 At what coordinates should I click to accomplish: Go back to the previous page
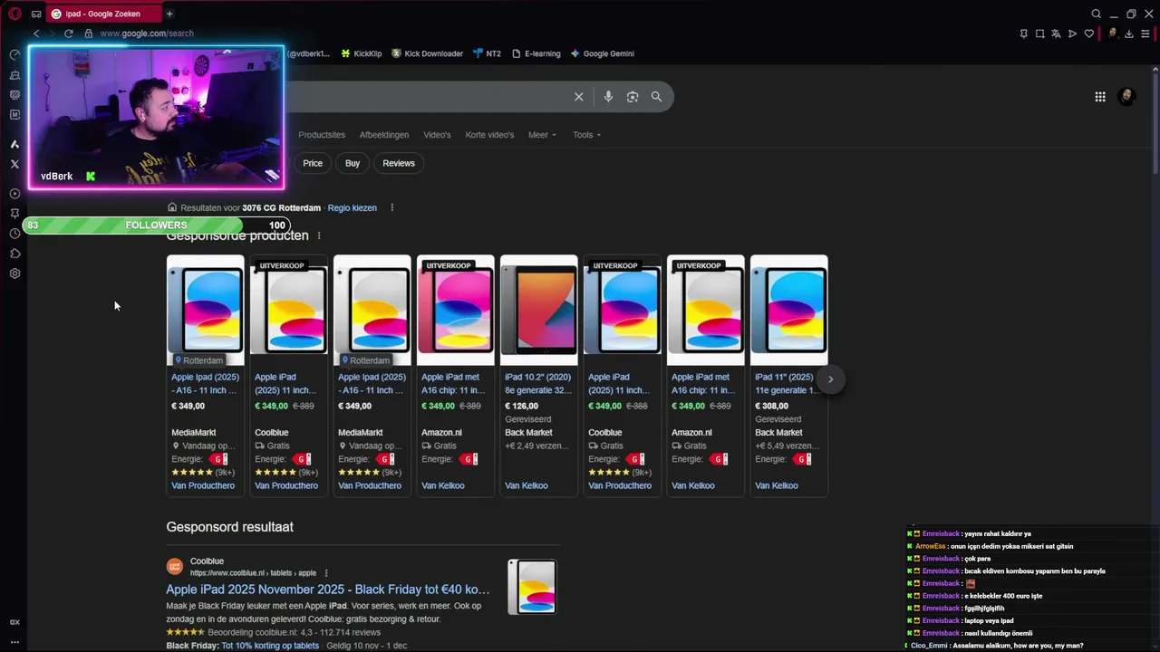(x=36, y=34)
